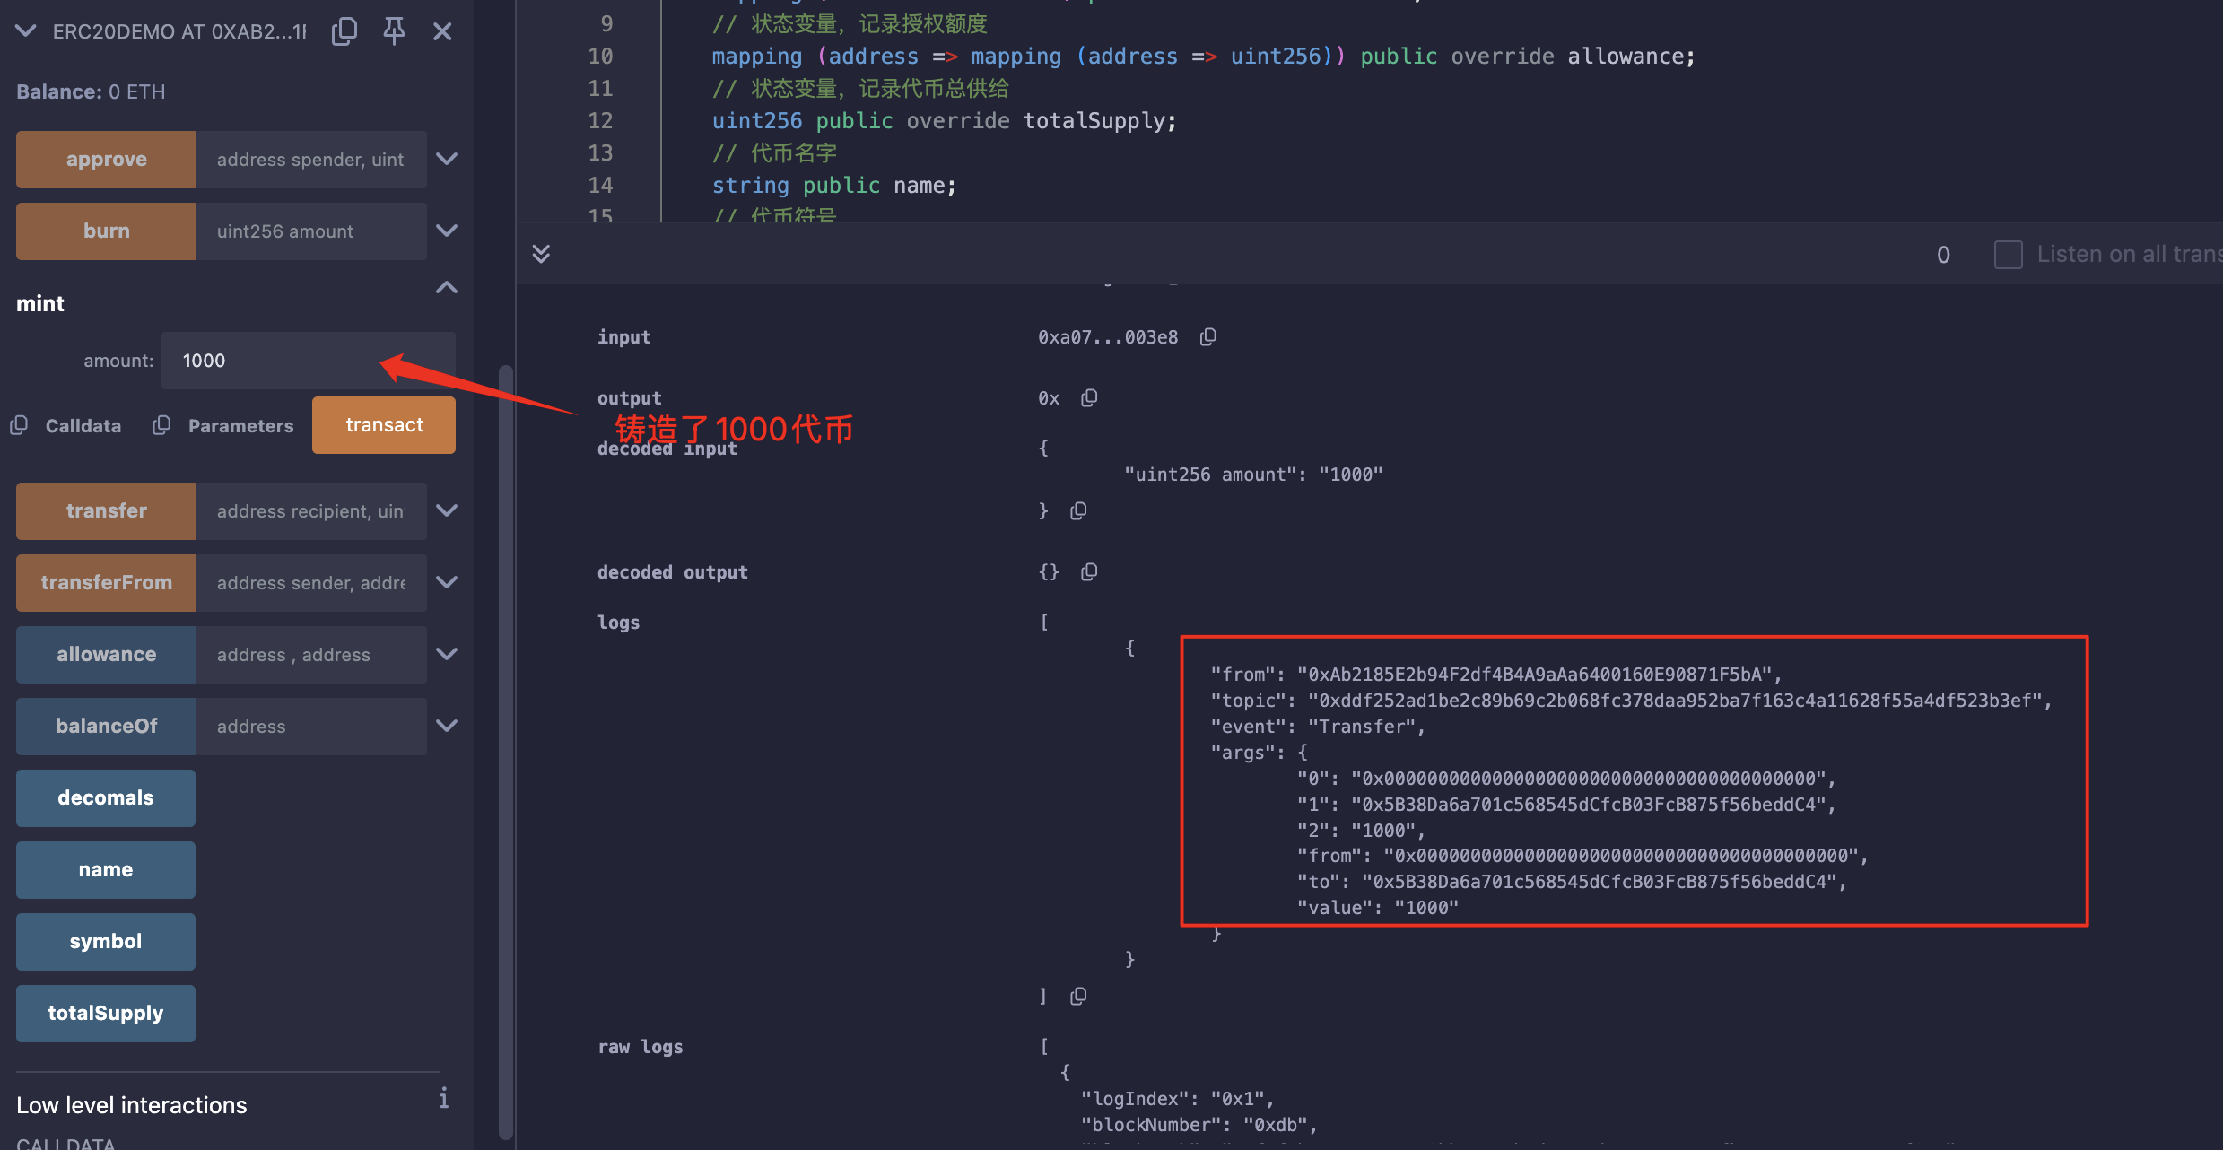
Task: Copy the decoded output value
Action: (x=1089, y=572)
